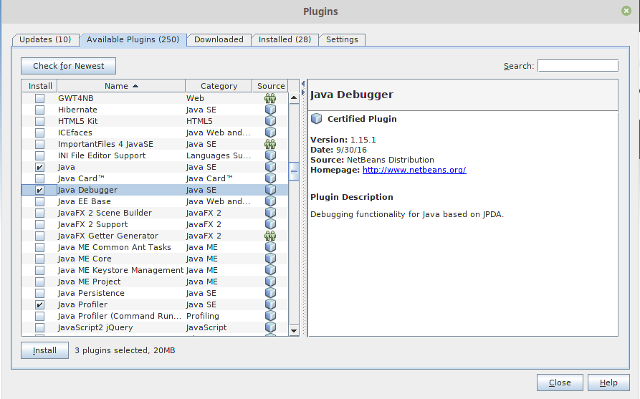Check the Java EE Base install checkbox

click(39, 201)
